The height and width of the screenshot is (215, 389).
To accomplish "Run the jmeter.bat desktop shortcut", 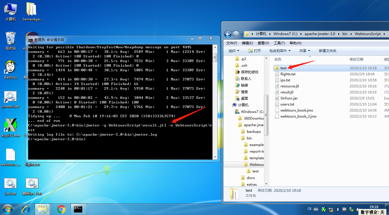I will 10,99.
